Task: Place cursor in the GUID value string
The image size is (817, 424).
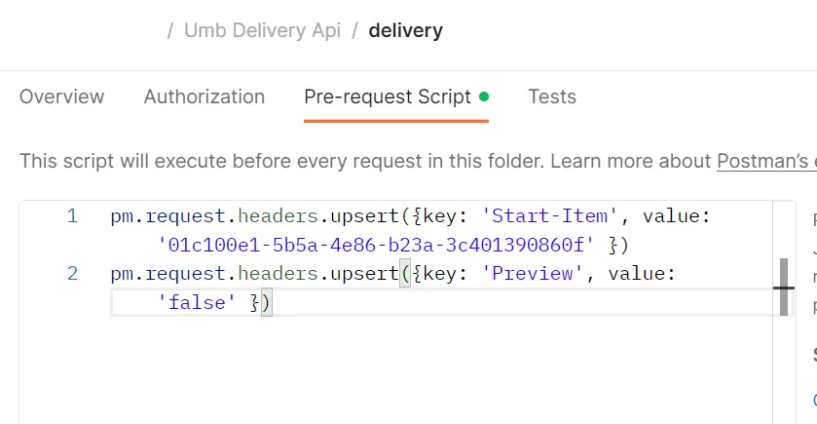Action: pos(376,245)
